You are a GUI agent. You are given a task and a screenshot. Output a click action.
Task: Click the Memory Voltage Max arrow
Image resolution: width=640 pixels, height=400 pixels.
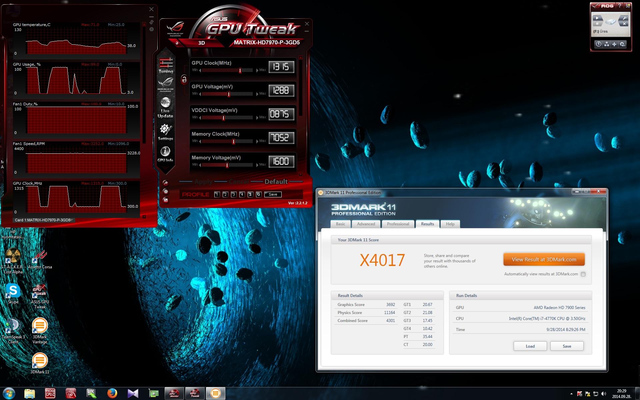(x=257, y=165)
